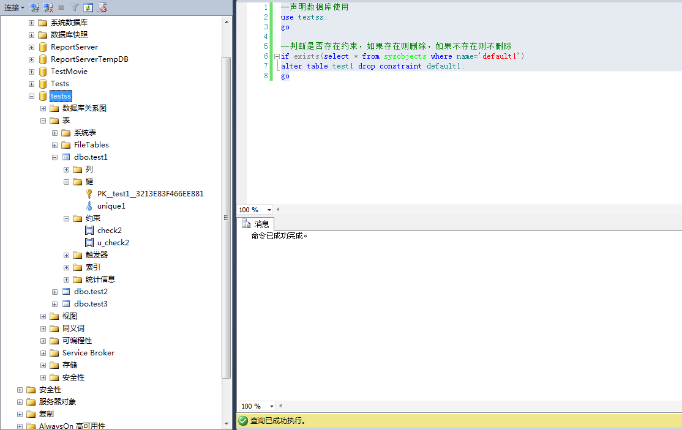
Task: Click the Object Explorer vertical scrollbar thumb
Action: [x=226, y=218]
